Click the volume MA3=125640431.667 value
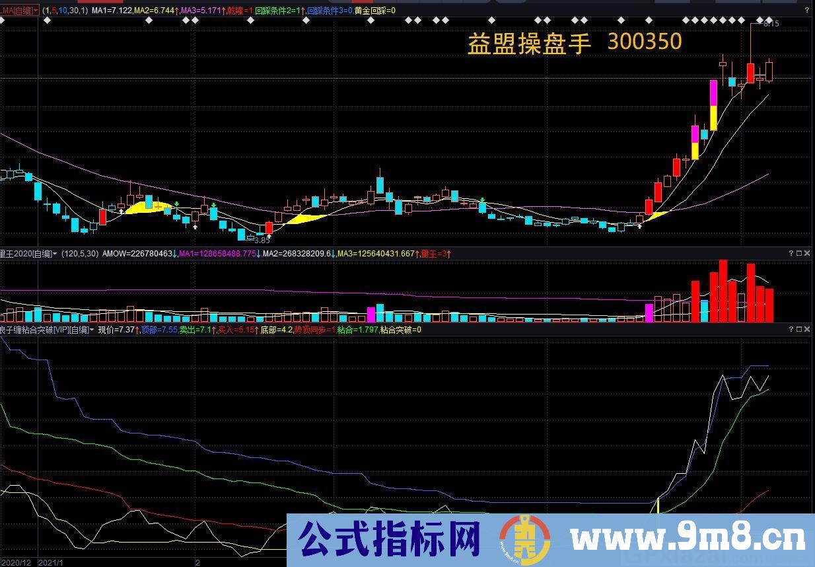This screenshot has width=815, height=567. pyautogui.click(x=376, y=254)
